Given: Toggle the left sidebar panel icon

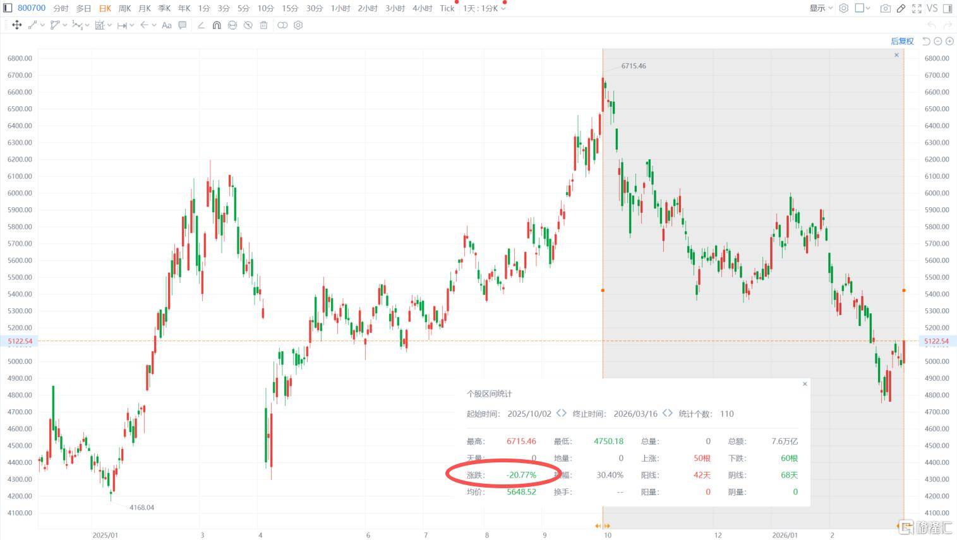Looking at the screenshot, I should pos(8,8).
